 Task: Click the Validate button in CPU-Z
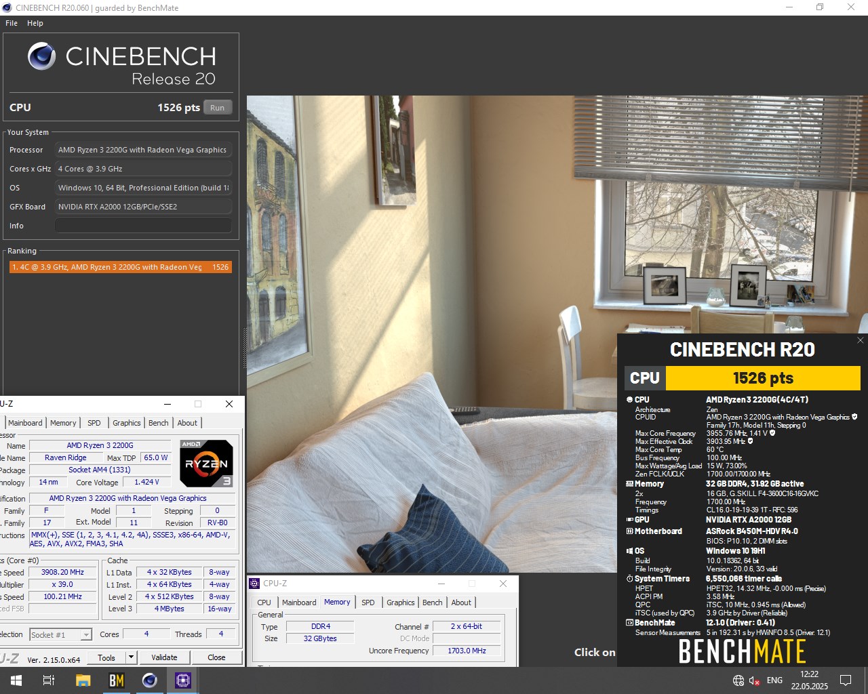(x=164, y=657)
